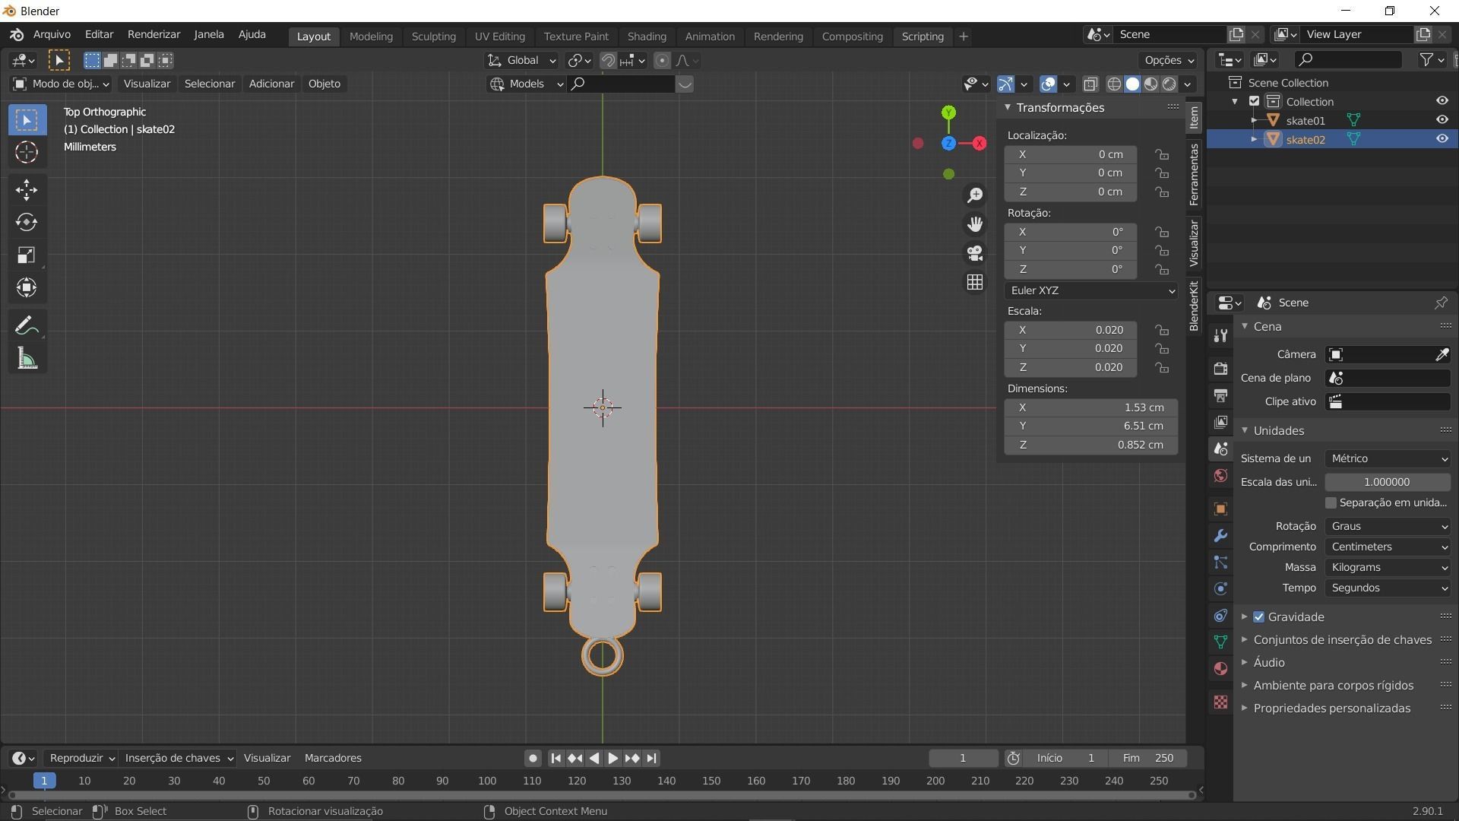The width and height of the screenshot is (1459, 821).
Task: Select the Move tool in the toolbar
Action: 27,189
